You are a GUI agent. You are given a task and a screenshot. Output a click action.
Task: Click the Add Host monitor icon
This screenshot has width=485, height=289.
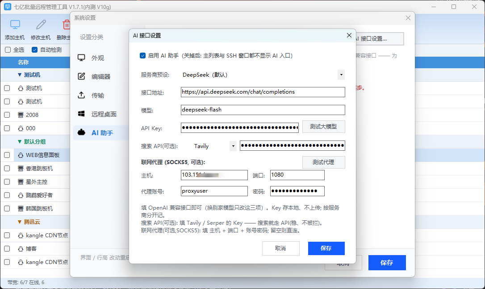click(x=15, y=25)
